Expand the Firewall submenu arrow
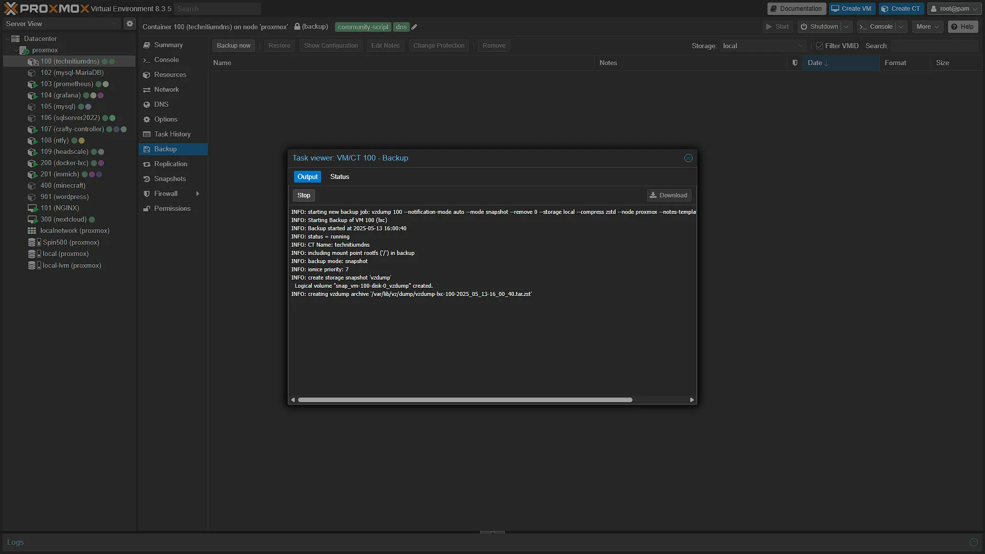 click(198, 194)
